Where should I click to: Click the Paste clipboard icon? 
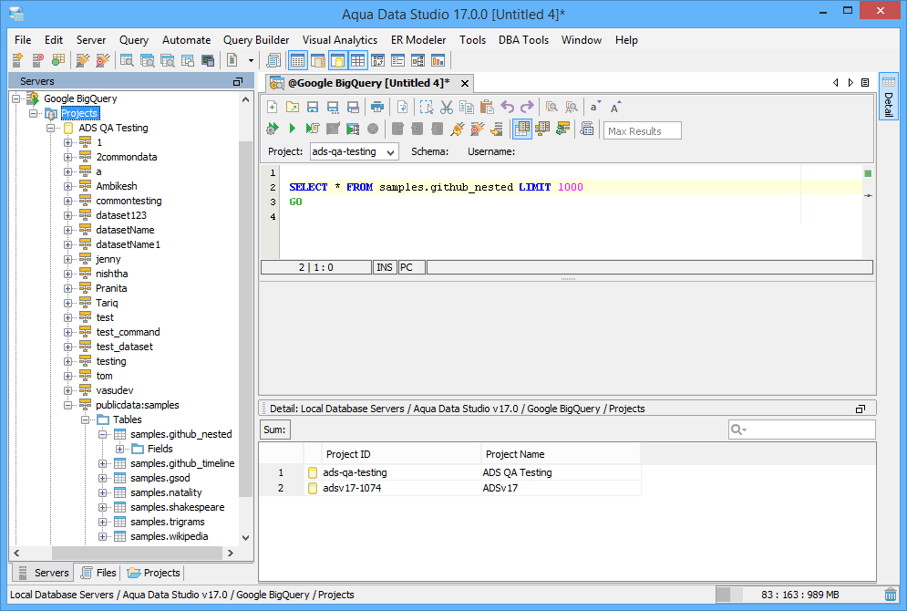point(487,107)
